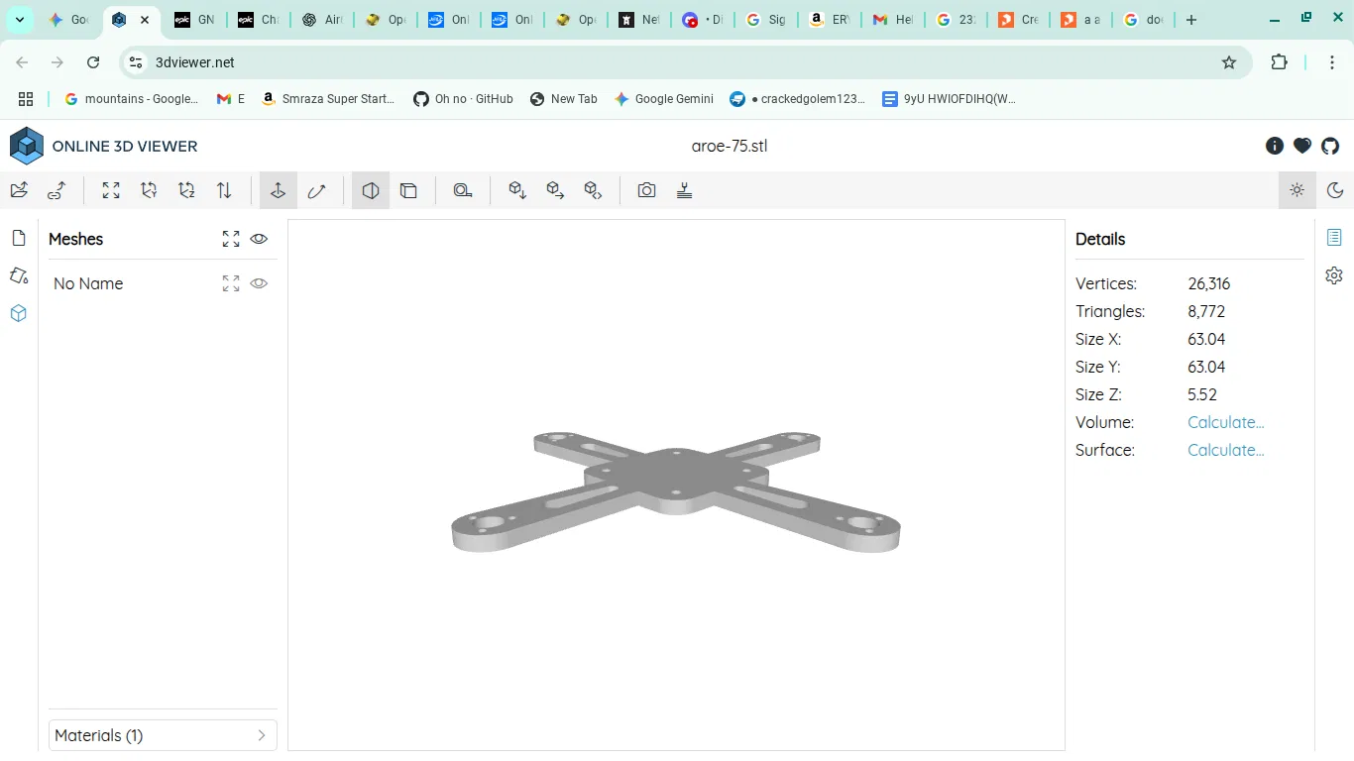Reload the 3dviewer.net page

pyautogui.click(x=93, y=62)
